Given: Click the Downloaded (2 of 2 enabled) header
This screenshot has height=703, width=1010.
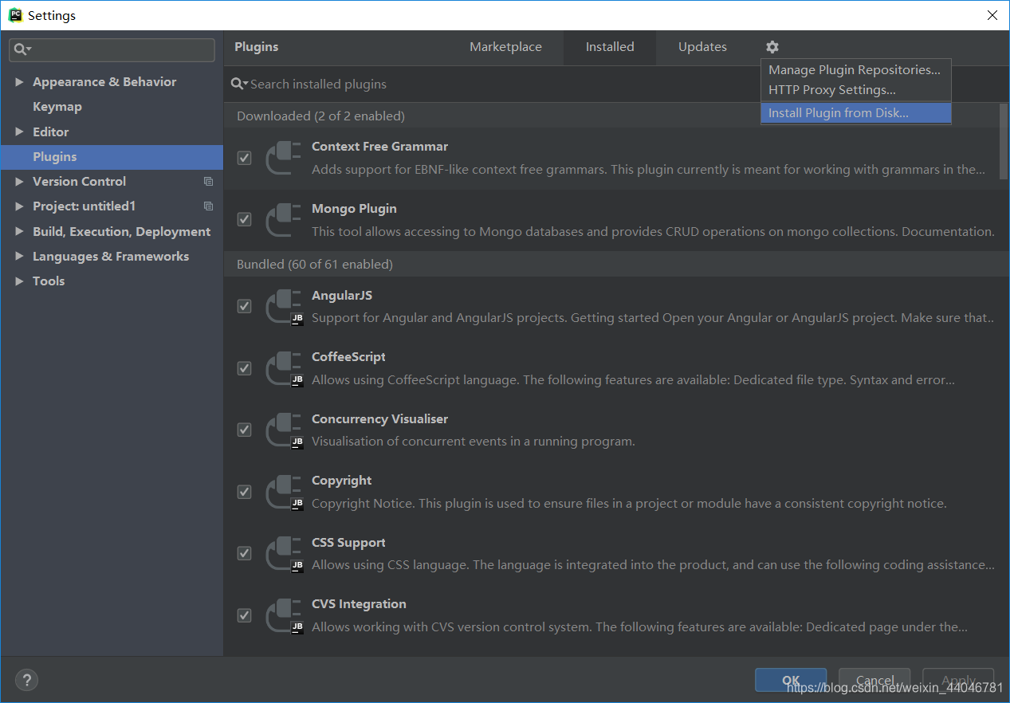Looking at the screenshot, I should pos(320,116).
